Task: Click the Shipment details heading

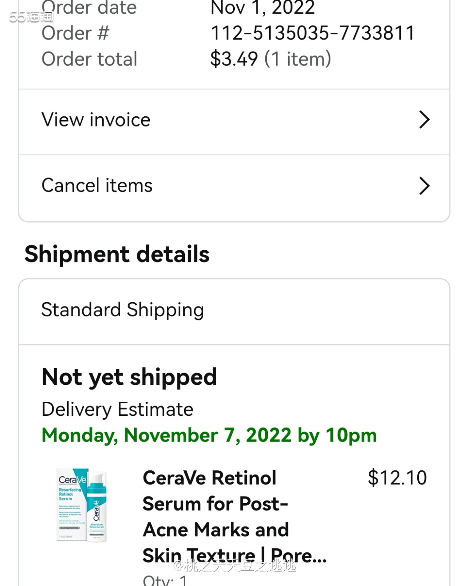Action: click(117, 254)
